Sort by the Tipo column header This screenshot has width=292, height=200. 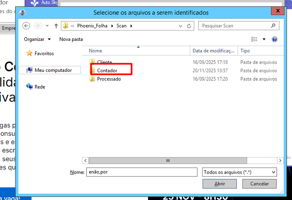[261, 51]
